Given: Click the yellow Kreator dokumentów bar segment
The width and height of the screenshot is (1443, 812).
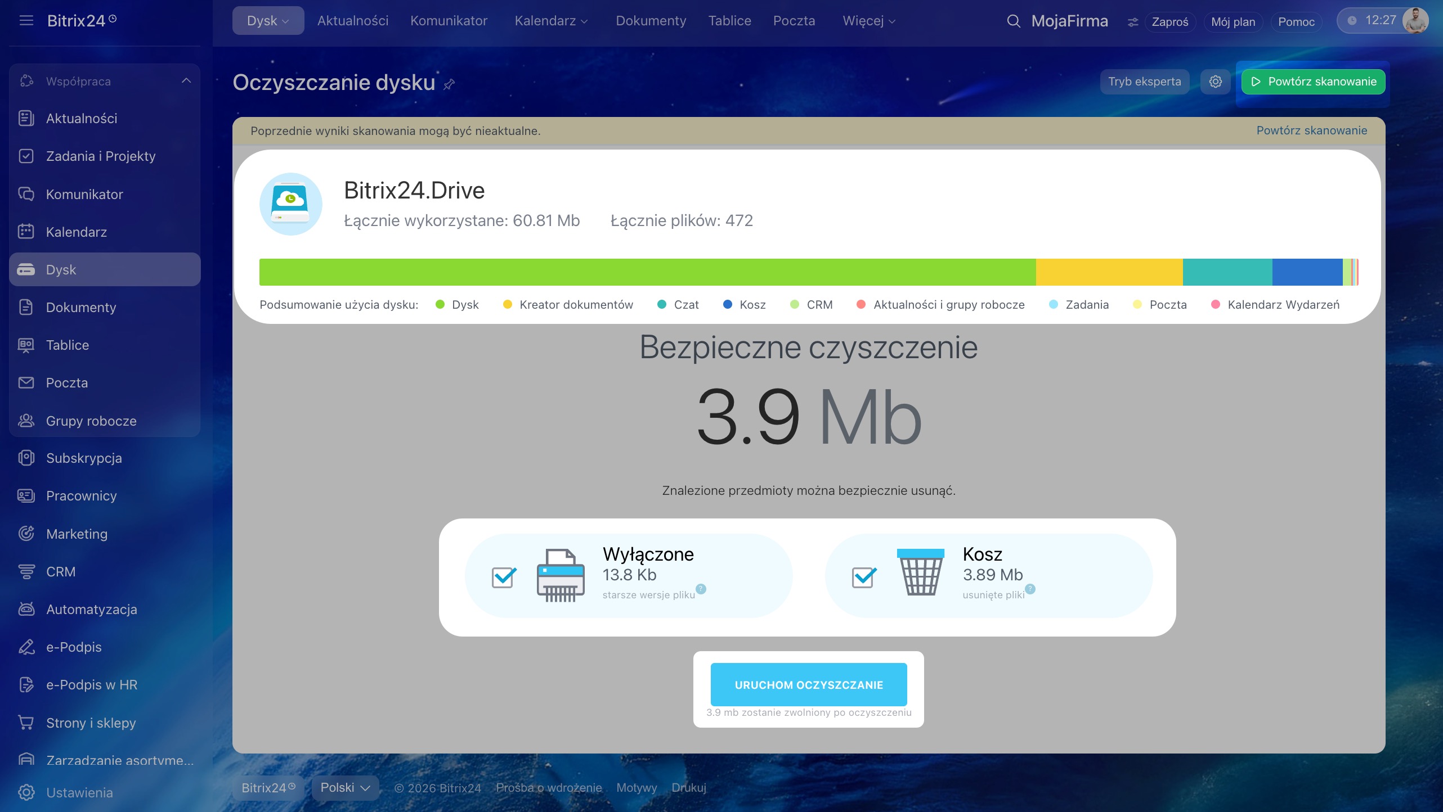Looking at the screenshot, I should 1109,272.
